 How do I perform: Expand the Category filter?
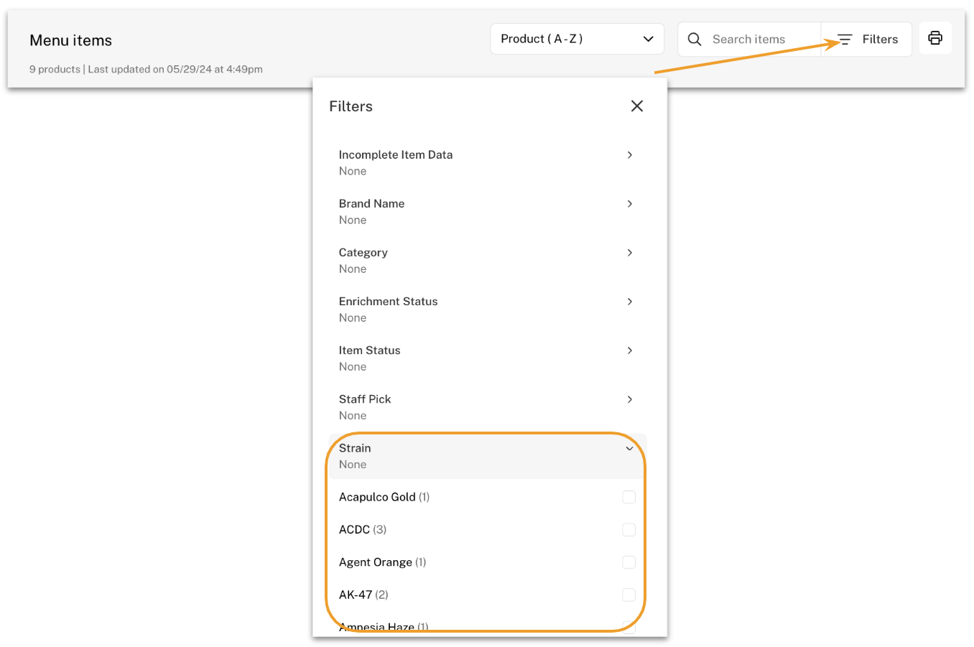click(x=488, y=261)
